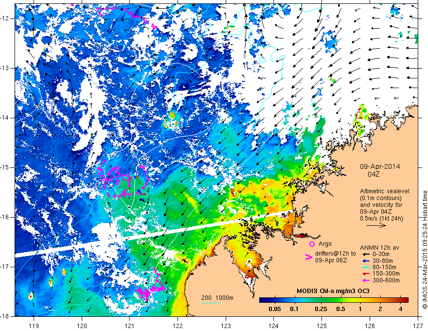Click the "ANMN 12h av." heading
This screenshot has width=428, height=331.
(x=380, y=248)
